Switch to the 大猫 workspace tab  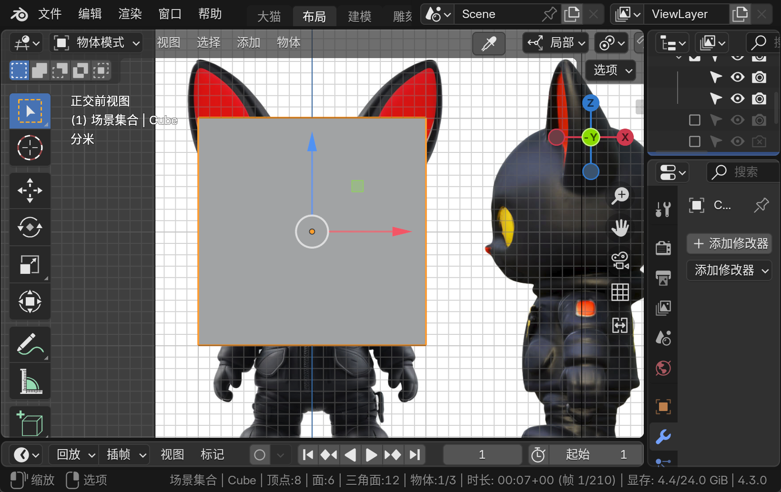tap(269, 17)
